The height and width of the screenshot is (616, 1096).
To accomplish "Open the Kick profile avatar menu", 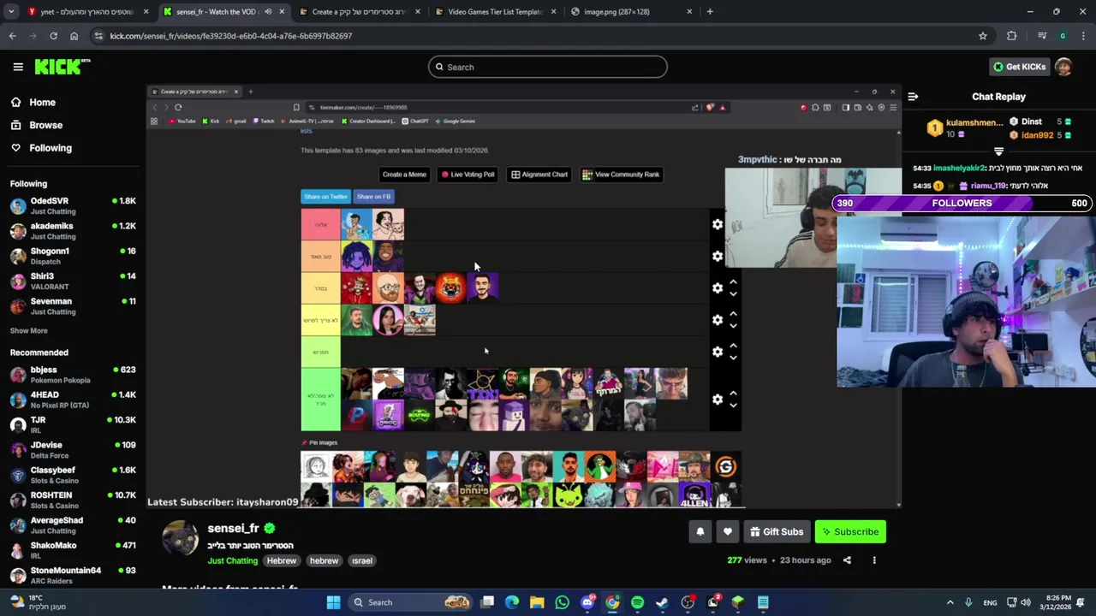I will tap(1063, 67).
